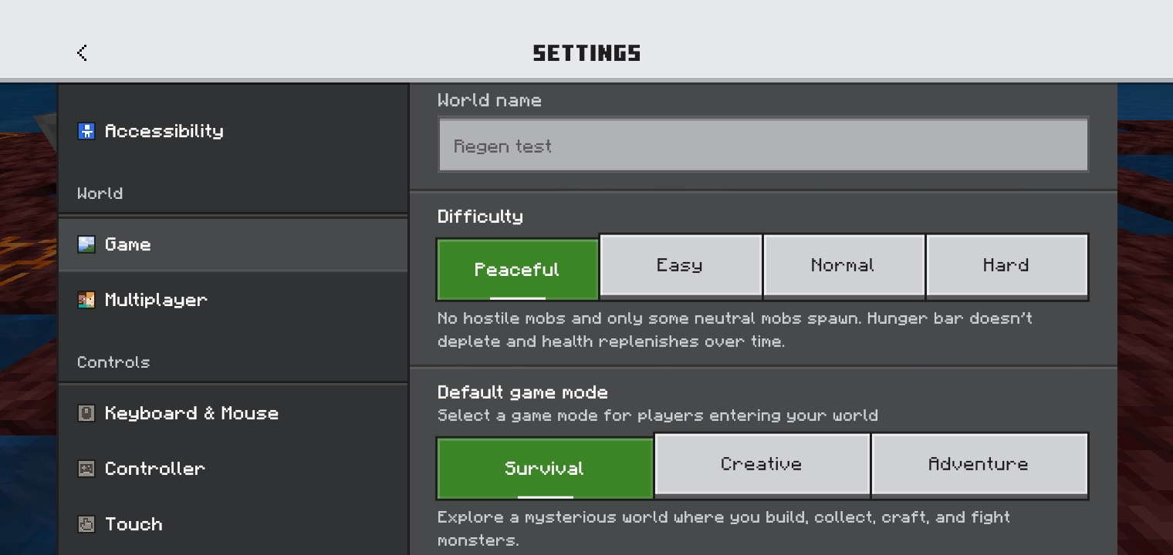
Task: Set default game mode to Creative
Action: pyautogui.click(x=762, y=464)
